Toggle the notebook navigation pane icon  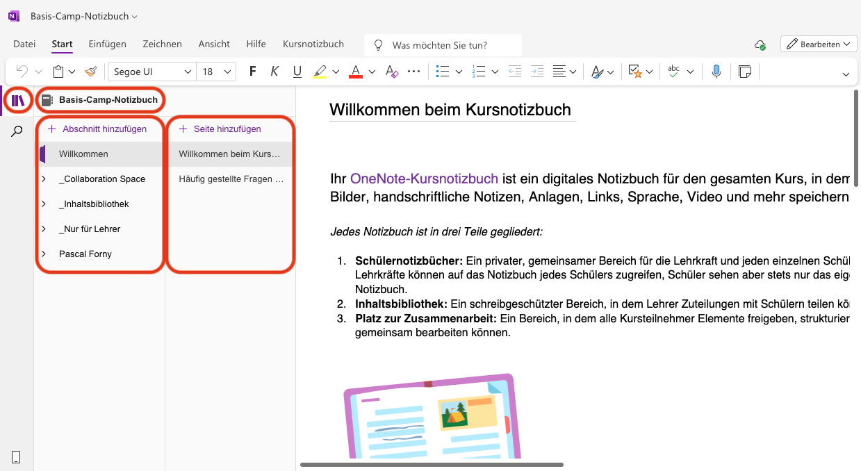pos(18,100)
